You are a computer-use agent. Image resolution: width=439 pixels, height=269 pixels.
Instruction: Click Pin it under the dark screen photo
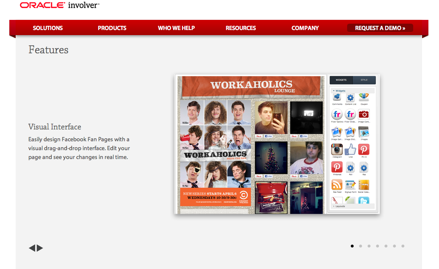294,136
